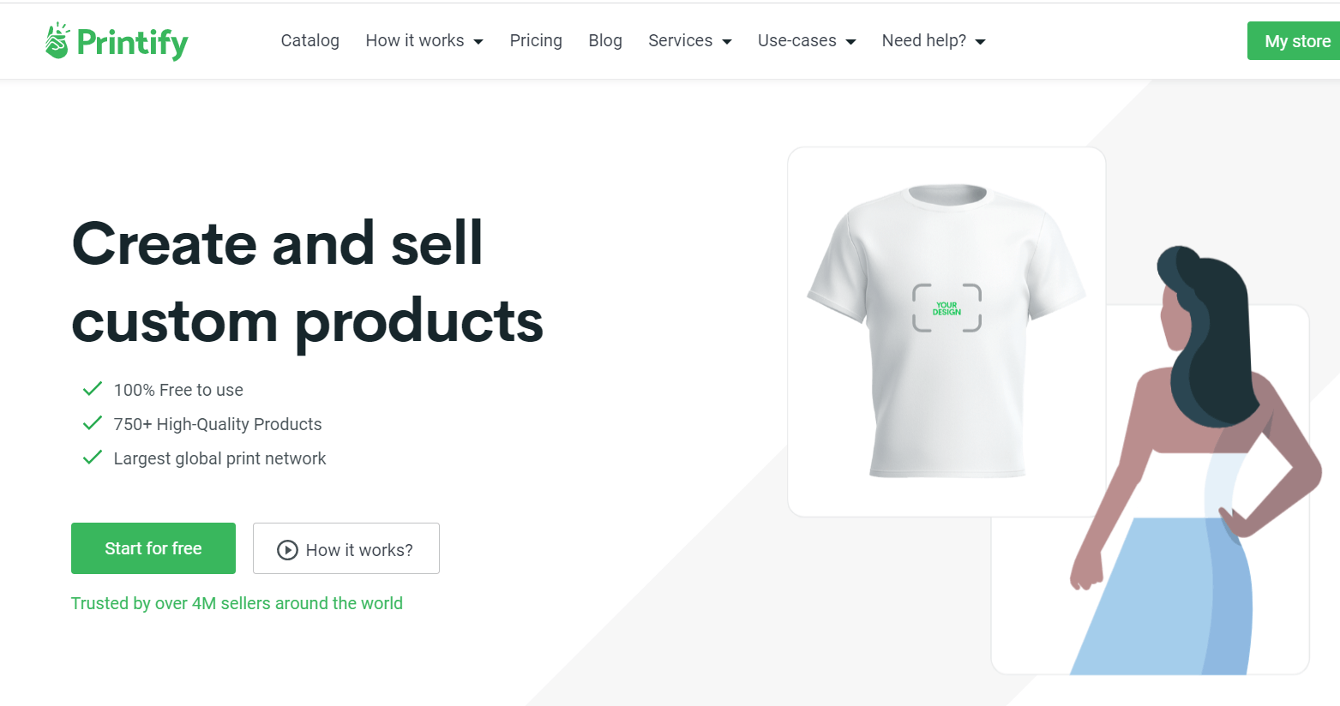Open the Blog nav link

pyautogui.click(x=605, y=40)
